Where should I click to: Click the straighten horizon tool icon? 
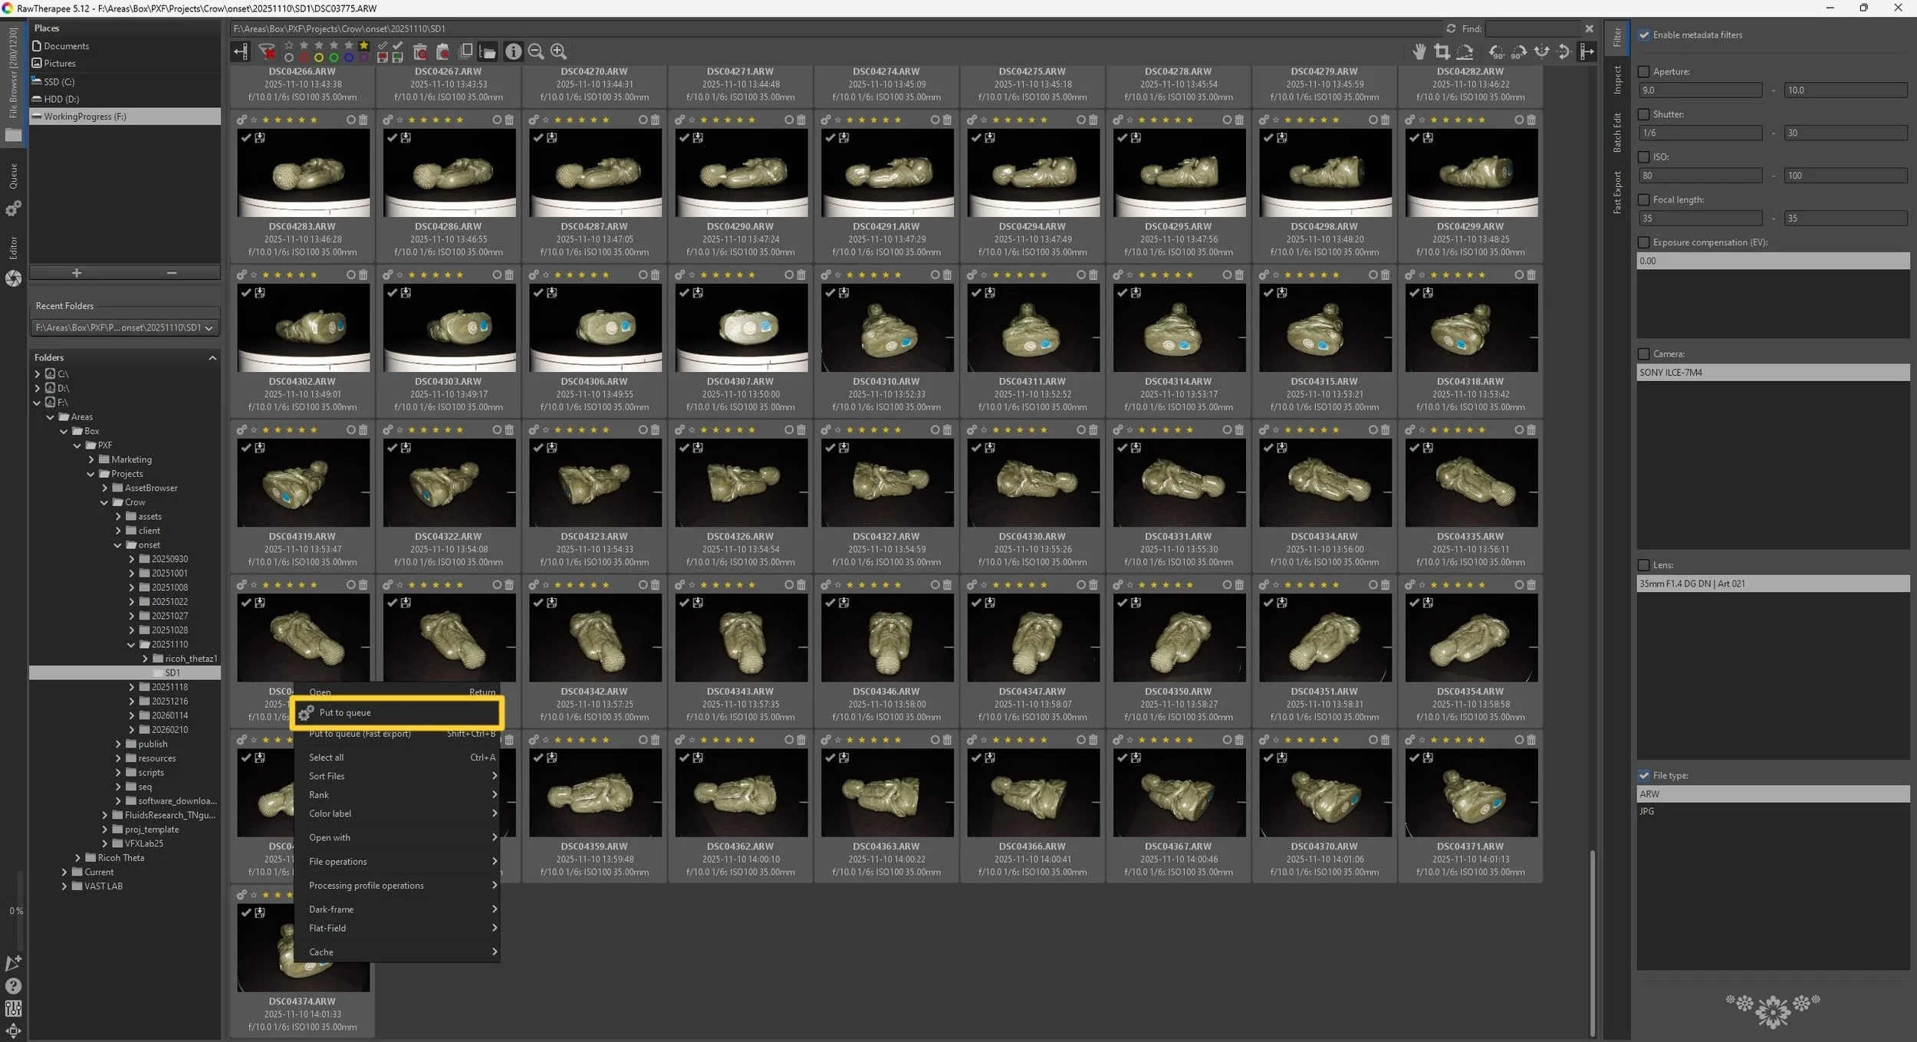[1465, 51]
